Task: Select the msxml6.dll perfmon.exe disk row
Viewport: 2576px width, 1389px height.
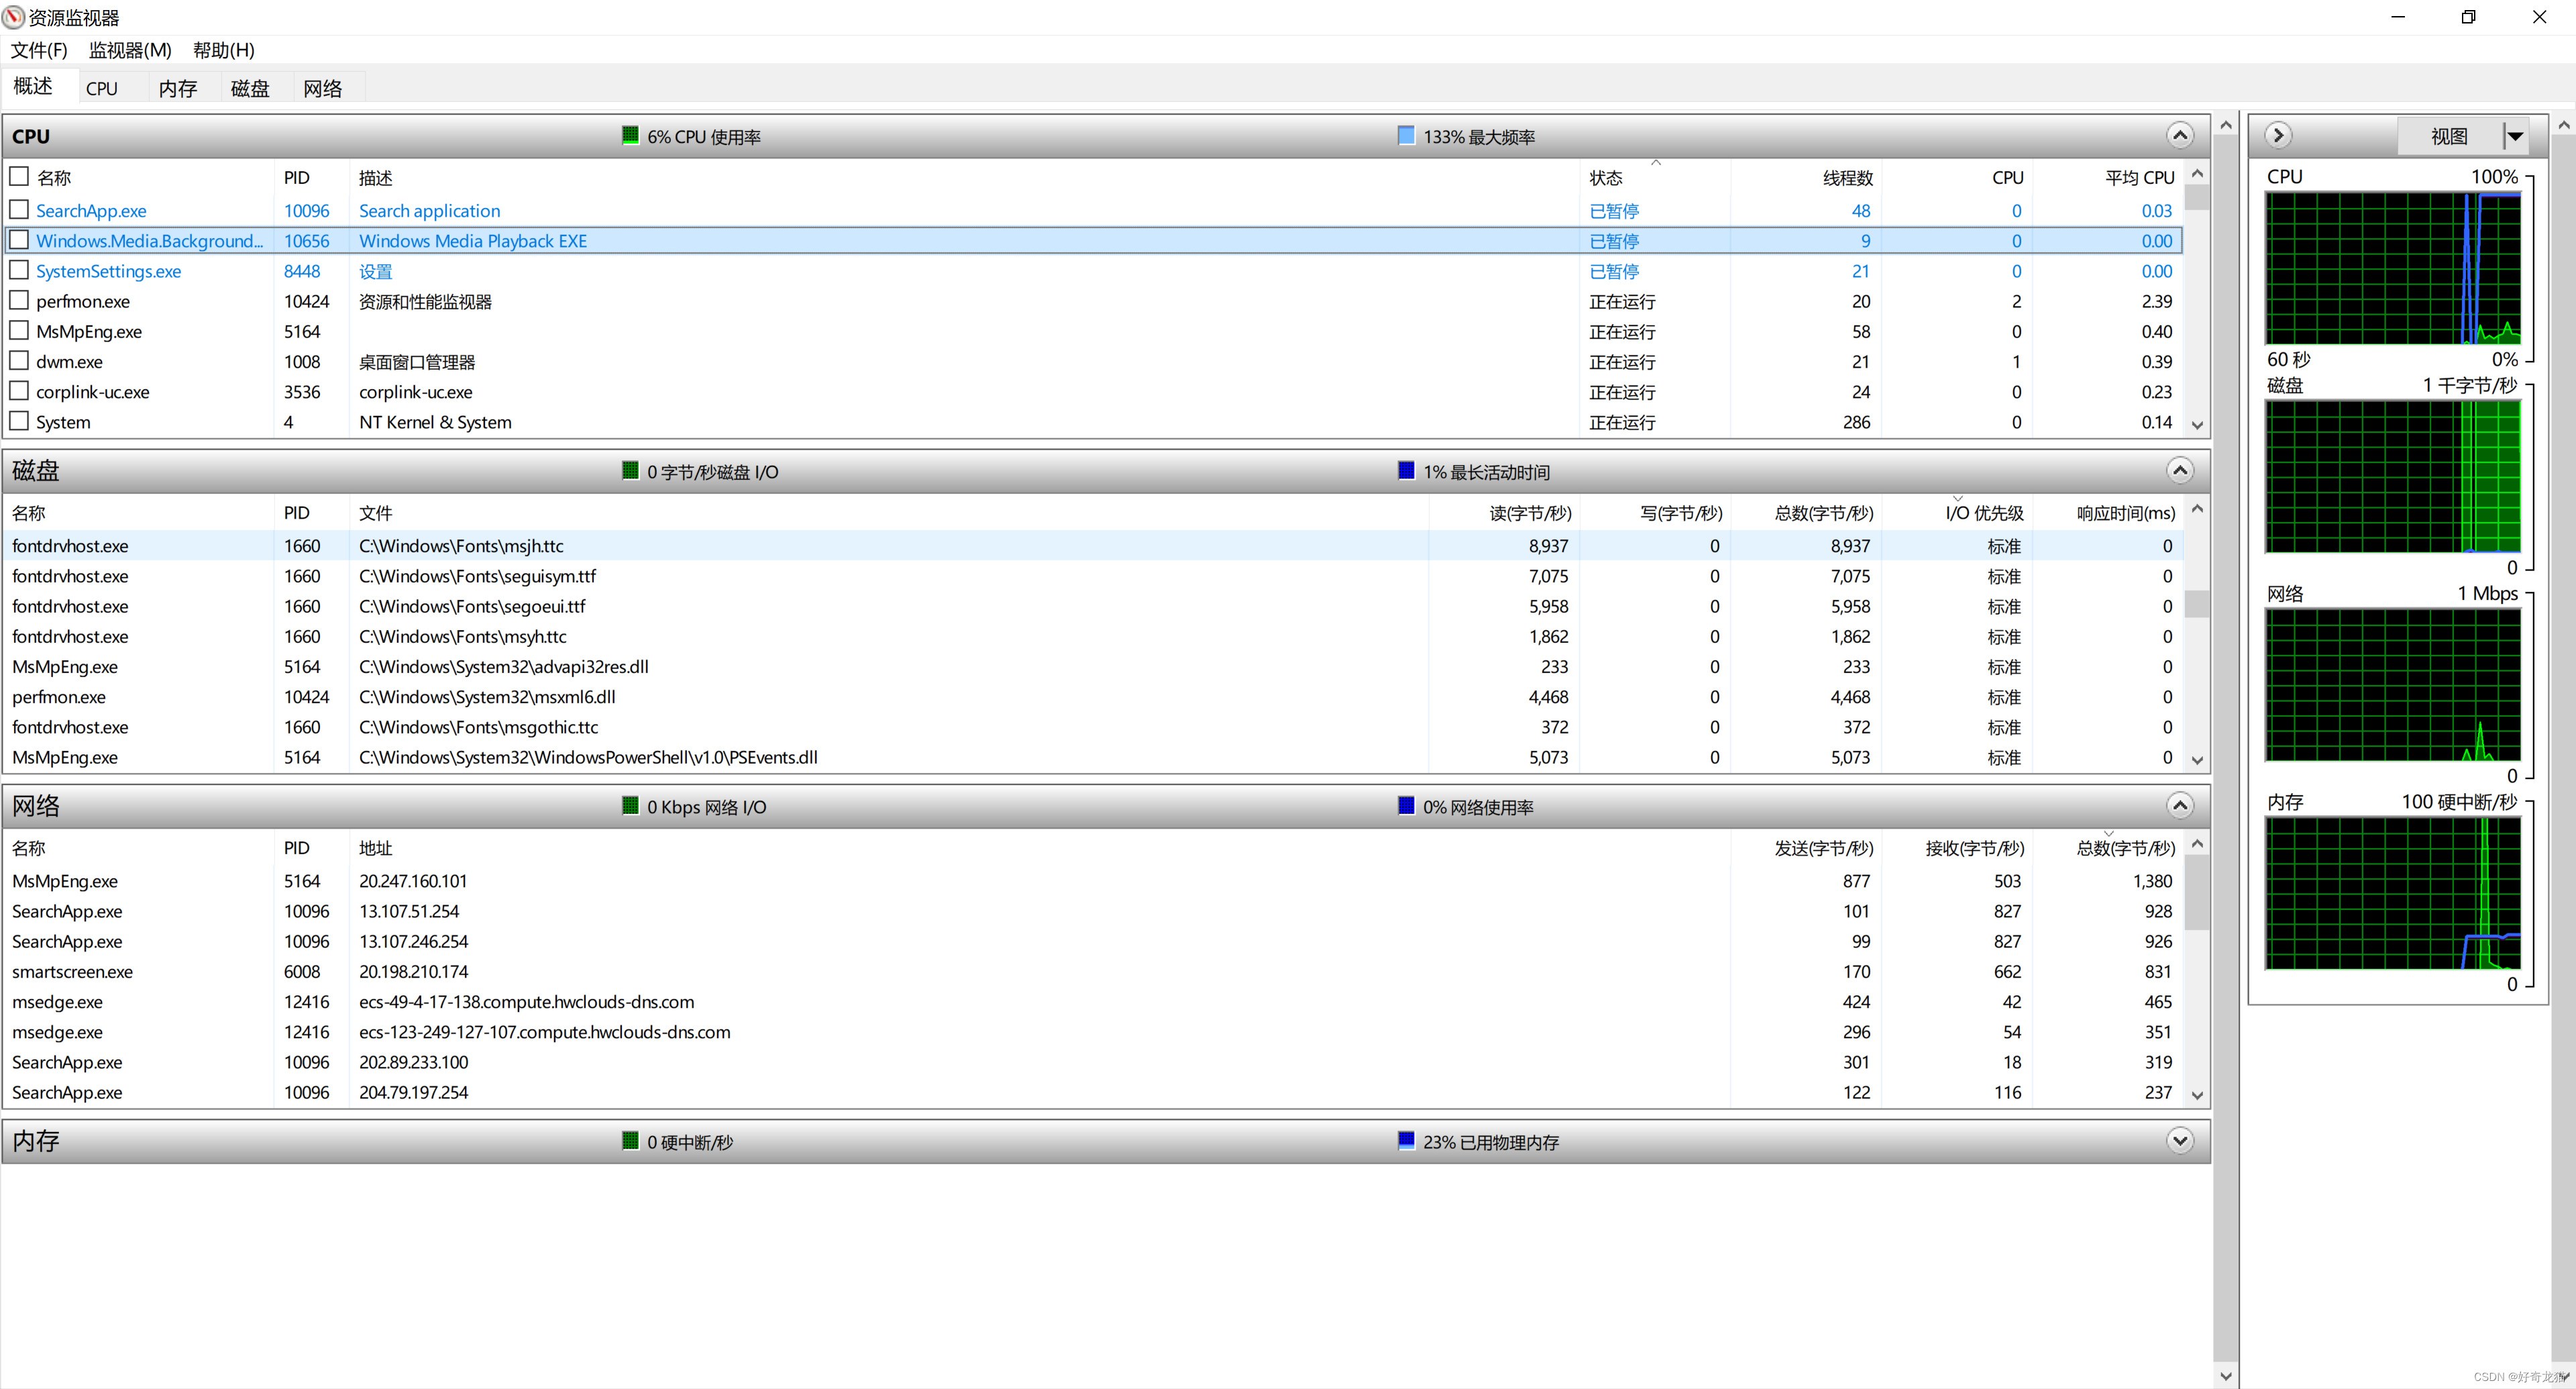Action: pyautogui.click(x=1093, y=696)
